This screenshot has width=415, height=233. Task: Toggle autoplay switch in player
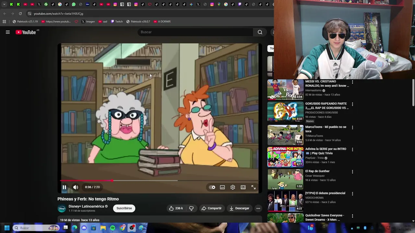pos(212,187)
